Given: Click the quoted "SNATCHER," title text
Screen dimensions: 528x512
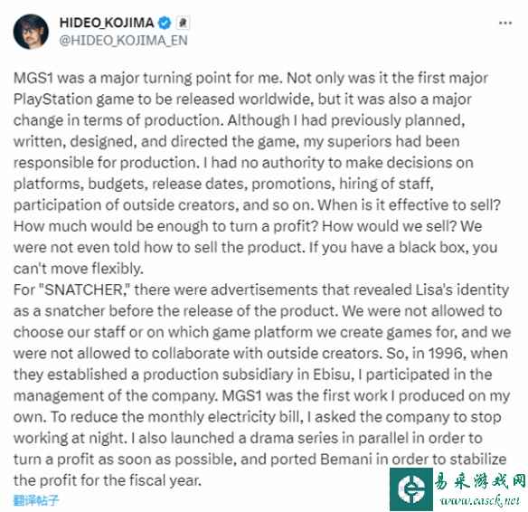Looking at the screenshot, I should [x=87, y=290].
